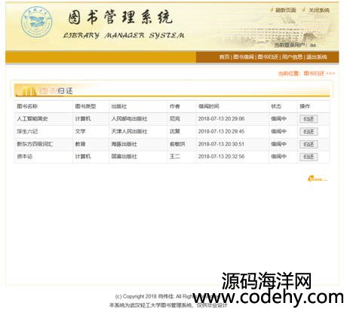Click the small orange icon below the table
Screen dimensions: 347x312
[x=318, y=179]
